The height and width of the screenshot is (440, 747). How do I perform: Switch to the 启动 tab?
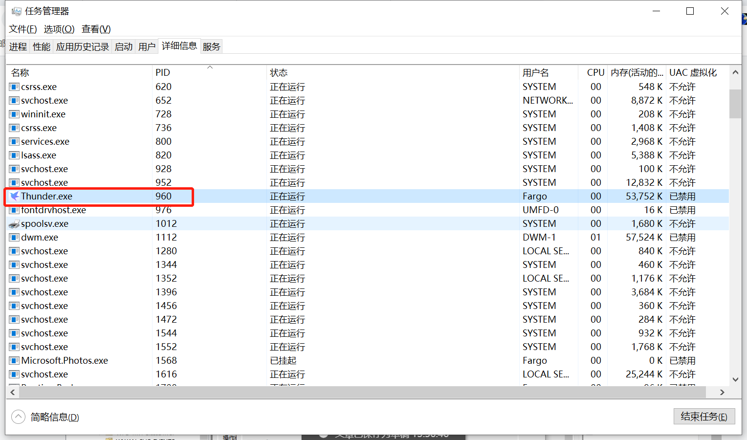pyautogui.click(x=123, y=46)
